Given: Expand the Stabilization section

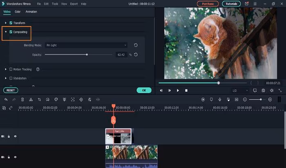Looking at the screenshot, I should pos(6,78).
